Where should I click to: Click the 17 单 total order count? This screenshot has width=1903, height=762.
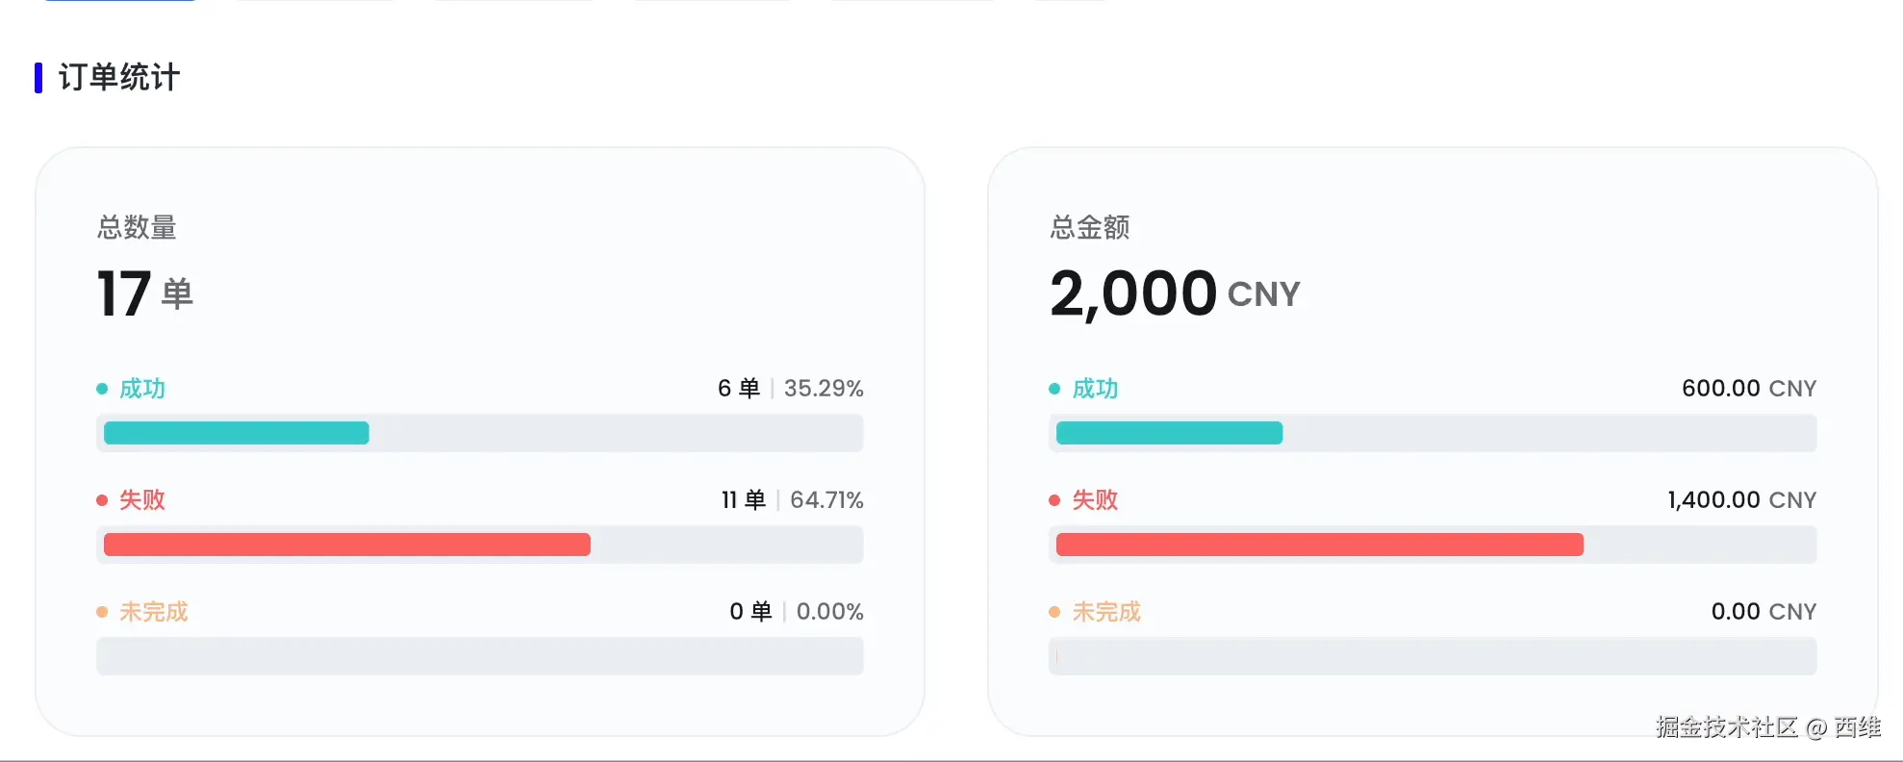tap(145, 293)
